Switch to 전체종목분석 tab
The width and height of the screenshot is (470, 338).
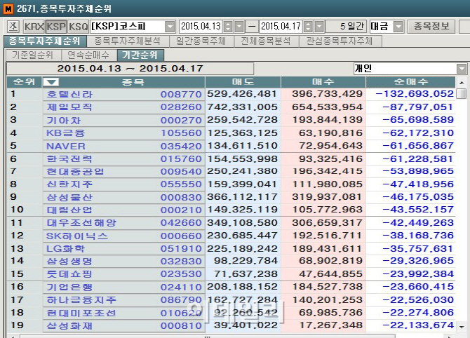pyautogui.click(x=266, y=41)
